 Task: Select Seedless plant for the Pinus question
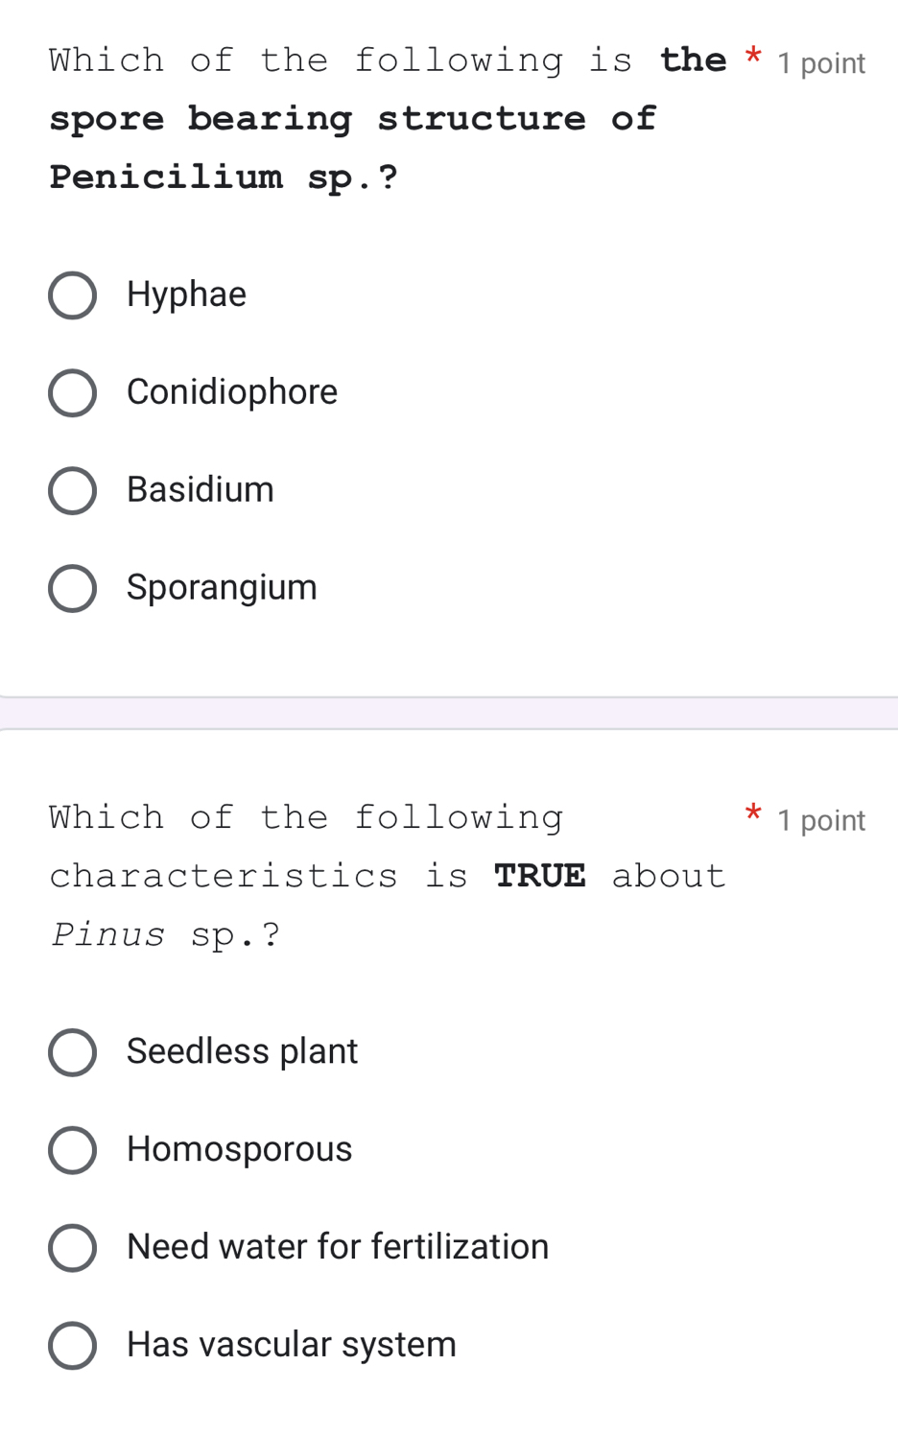[73, 1052]
